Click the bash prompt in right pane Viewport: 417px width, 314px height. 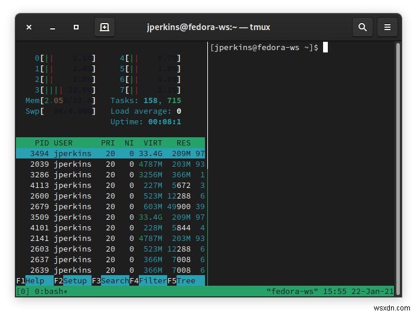(264, 48)
